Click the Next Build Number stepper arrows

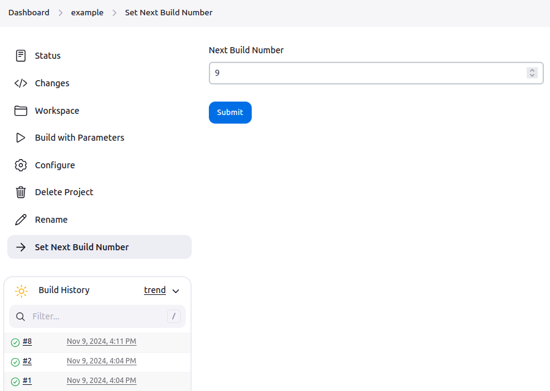coord(532,73)
